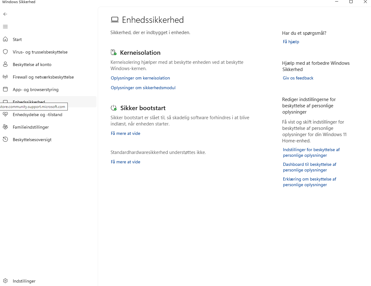Toggle the hamburger navigation menu
Image resolution: width=371 pixels, height=286 pixels.
coord(5,27)
